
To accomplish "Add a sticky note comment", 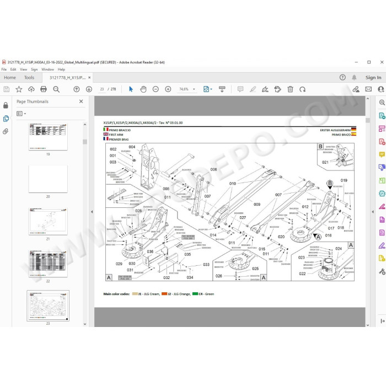I will click(x=240, y=89).
